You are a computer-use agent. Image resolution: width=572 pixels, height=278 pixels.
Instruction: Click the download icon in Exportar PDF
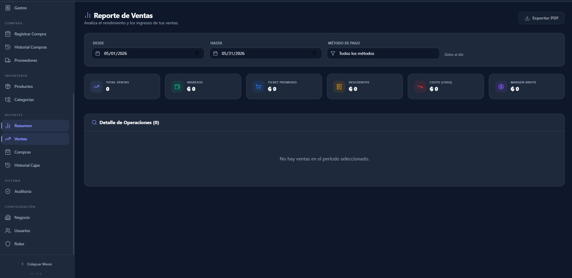tap(527, 18)
